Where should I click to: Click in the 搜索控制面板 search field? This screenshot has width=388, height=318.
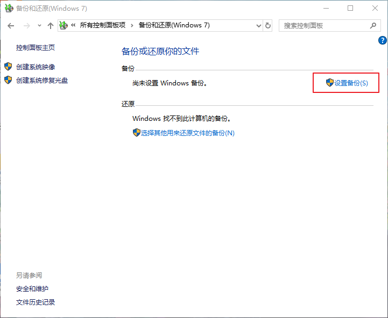coord(323,25)
